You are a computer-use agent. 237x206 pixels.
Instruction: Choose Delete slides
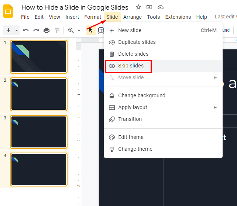point(163,54)
